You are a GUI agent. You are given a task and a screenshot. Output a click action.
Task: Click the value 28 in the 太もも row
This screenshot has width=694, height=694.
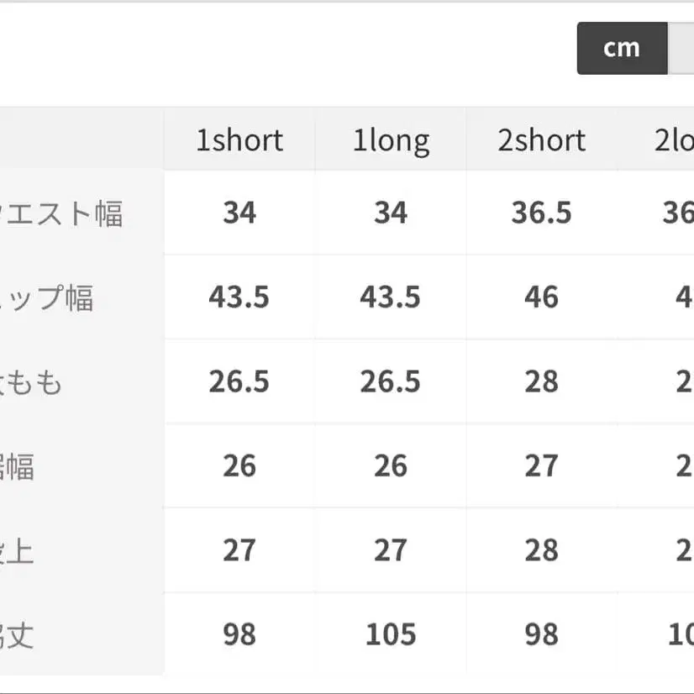(x=543, y=381)
